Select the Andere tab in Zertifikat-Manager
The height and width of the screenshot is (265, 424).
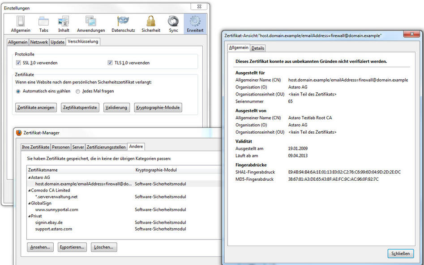136,147
